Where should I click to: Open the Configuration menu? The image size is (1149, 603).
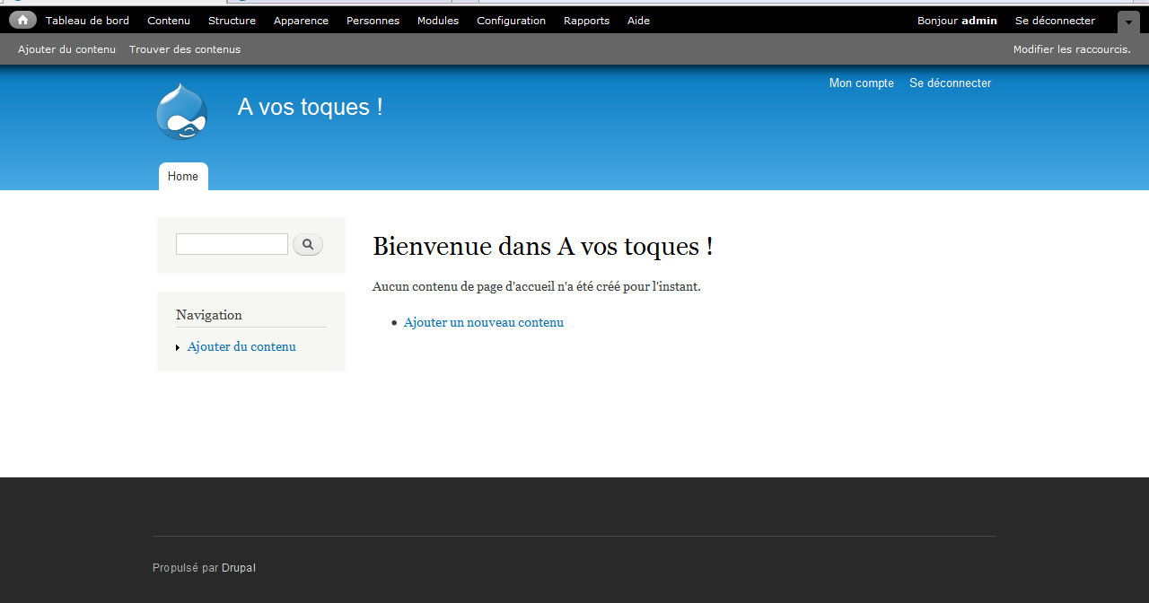point(511,21)
